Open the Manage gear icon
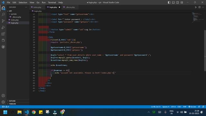 (x=3, y=102)
